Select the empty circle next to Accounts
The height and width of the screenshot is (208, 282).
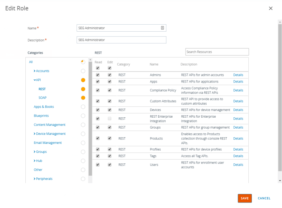(x=83, y=71)
